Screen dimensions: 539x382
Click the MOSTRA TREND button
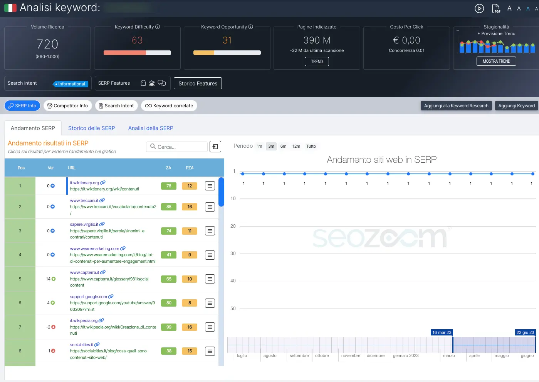coord(496,61)
